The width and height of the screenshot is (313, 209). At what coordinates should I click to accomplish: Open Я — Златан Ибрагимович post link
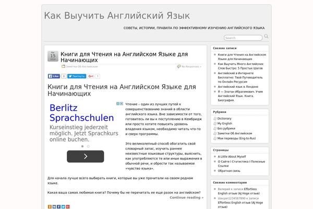[240, 96]
